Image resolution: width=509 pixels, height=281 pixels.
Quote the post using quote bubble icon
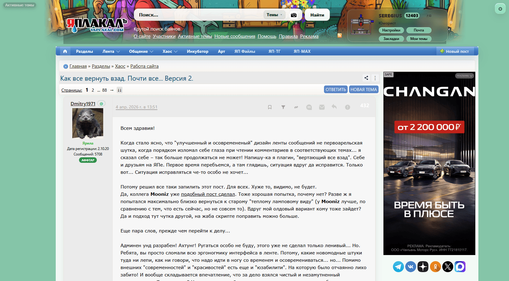pos(309,107)
